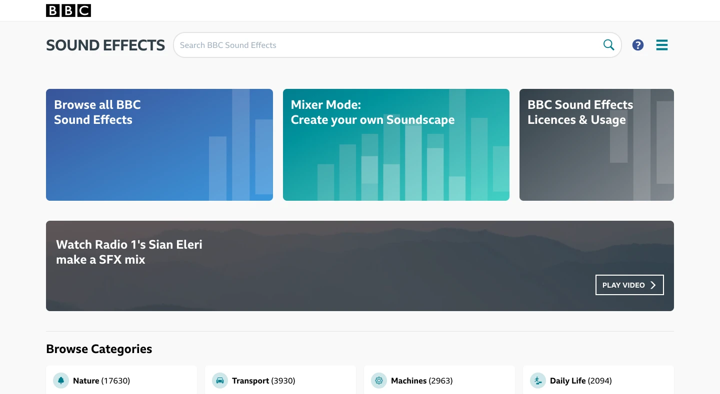The image size is (720, 394).
Task: Click the BBC logo
Action: (x=68, y=10)
